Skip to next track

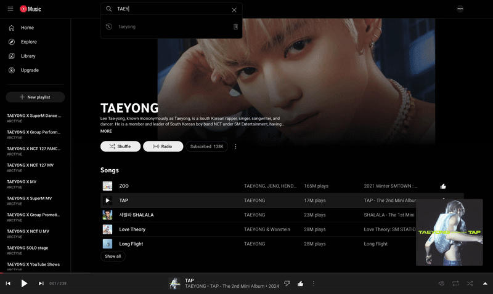click(x=41, y=284)
